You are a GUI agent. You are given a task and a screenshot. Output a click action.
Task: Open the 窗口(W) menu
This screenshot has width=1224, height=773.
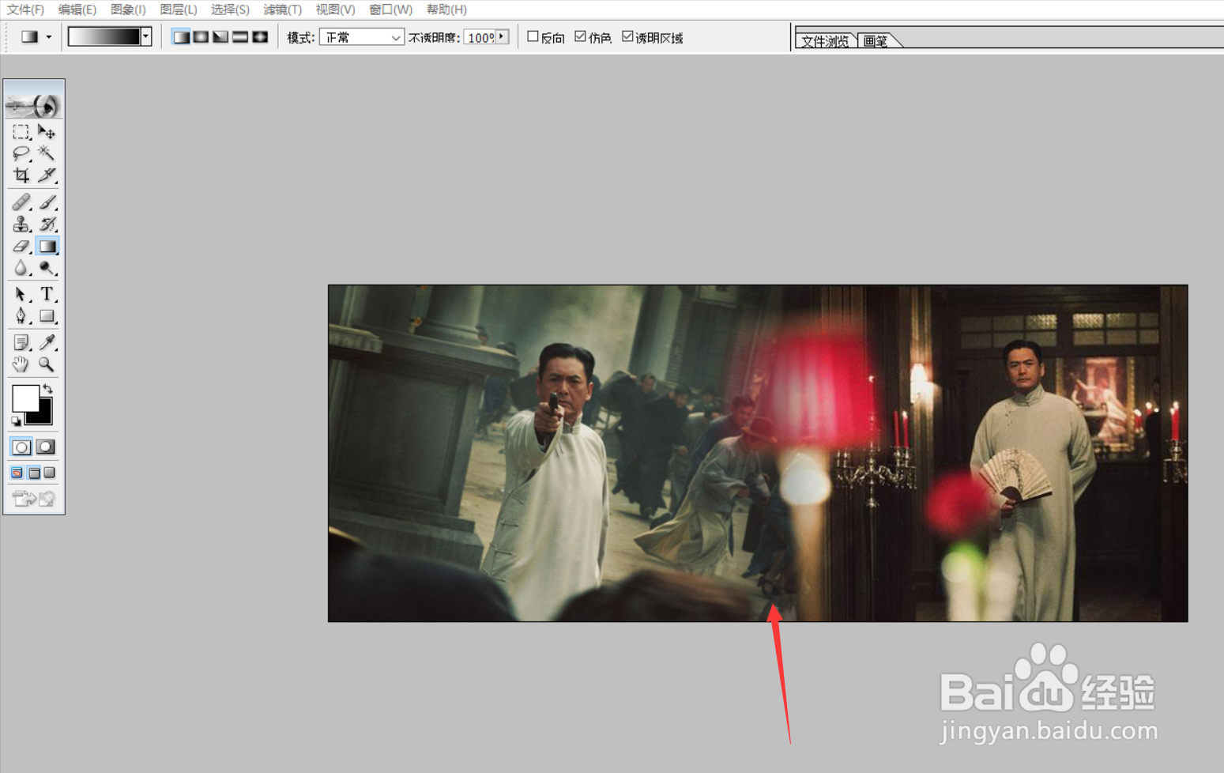391,9
